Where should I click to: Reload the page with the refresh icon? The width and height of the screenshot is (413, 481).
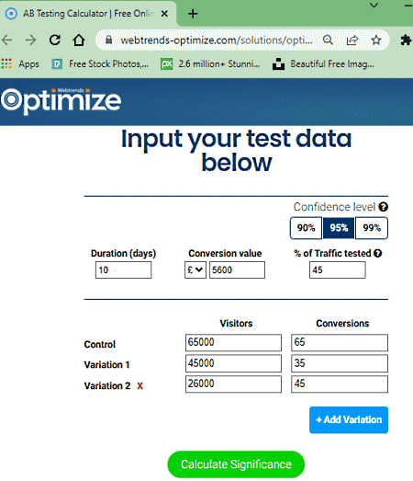tap(55, 40)
